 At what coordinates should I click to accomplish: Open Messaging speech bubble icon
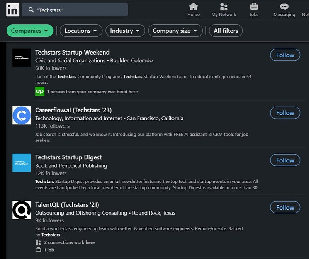284,7
